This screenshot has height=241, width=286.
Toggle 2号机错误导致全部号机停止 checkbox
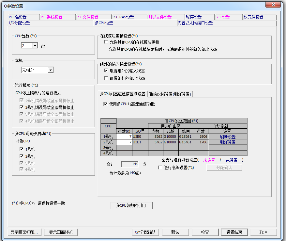[22, 107]
